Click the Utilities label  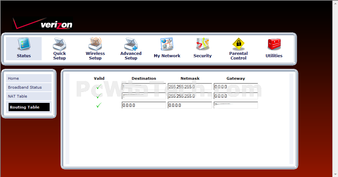(274, 56)
